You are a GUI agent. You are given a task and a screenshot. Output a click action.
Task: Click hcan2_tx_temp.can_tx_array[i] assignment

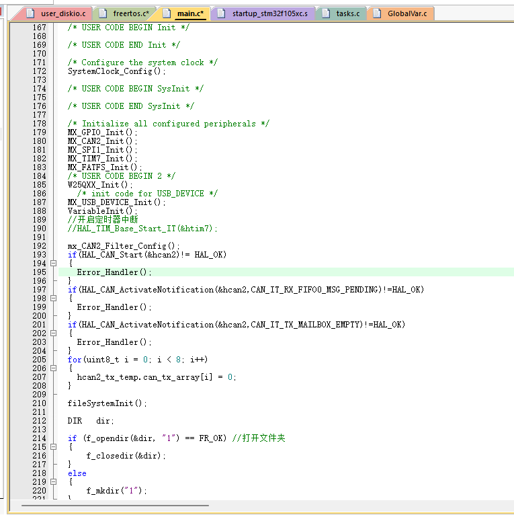[157, 377]
